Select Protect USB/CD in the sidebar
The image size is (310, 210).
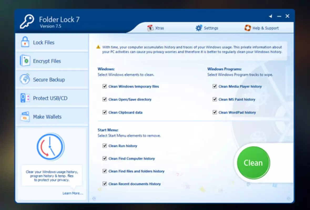pos(52,98)
